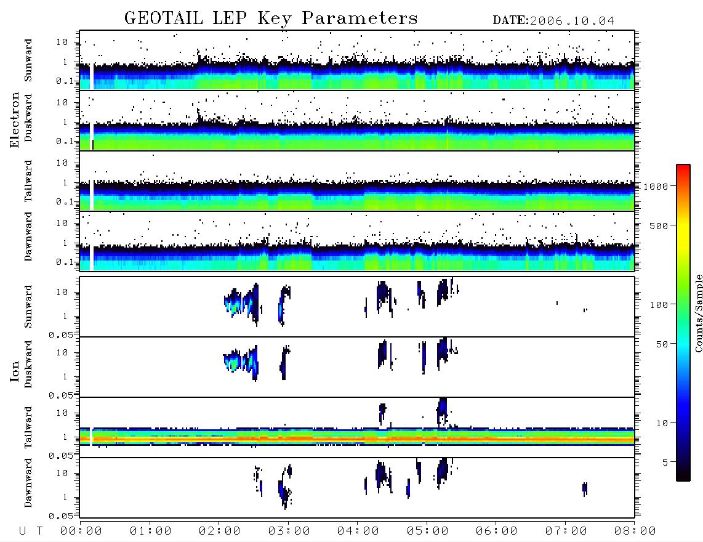Viewport: 703px width, 542px height.
Task: Click the title 'GEOTAIL LEP Key Parameters'
Action: point(271,19)
